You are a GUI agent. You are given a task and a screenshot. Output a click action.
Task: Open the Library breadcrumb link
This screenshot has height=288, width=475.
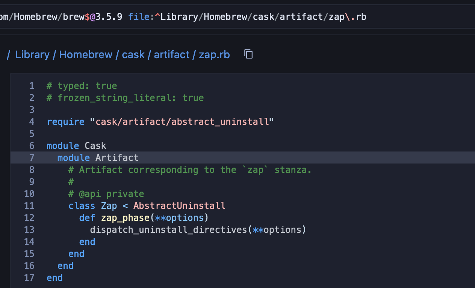tap(32, 54)
